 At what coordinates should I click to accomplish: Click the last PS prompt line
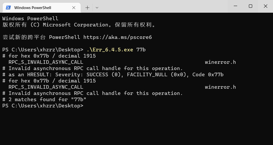(43, 106)
